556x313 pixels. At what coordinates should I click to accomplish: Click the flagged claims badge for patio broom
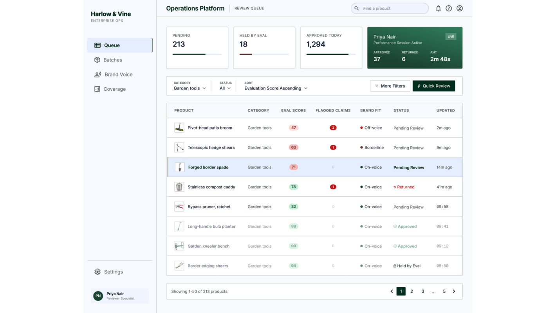coord(333,128)
